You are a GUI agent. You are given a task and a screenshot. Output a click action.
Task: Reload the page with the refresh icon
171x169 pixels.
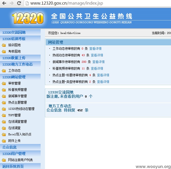pos(19,3)
